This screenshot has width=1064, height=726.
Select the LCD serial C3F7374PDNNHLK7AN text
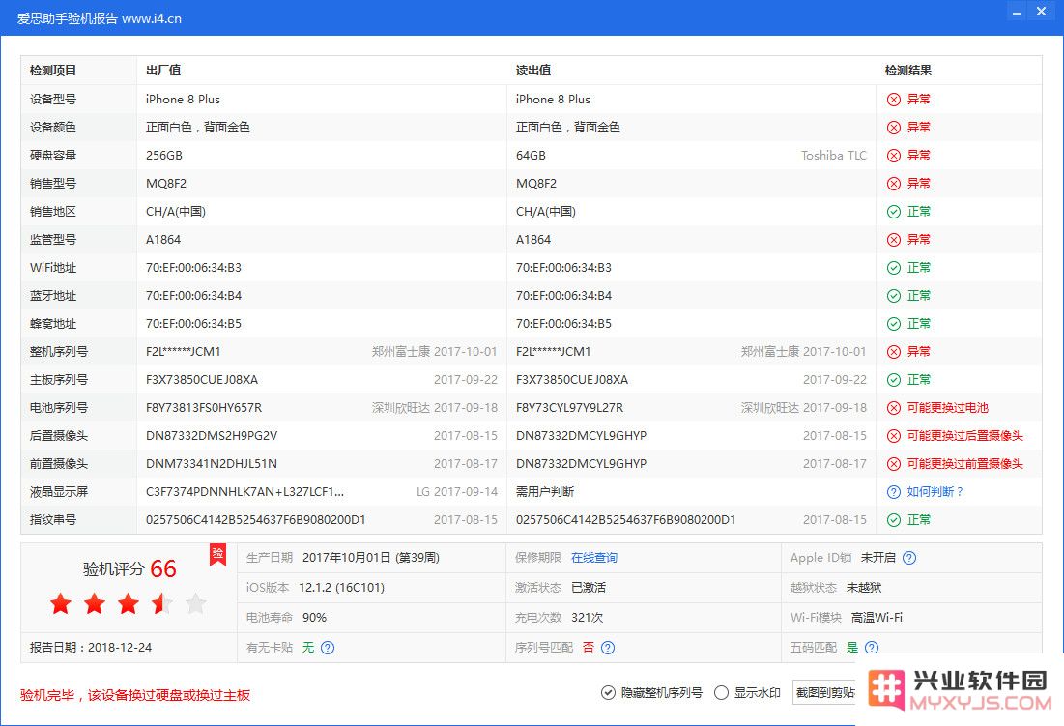point(244,492)
